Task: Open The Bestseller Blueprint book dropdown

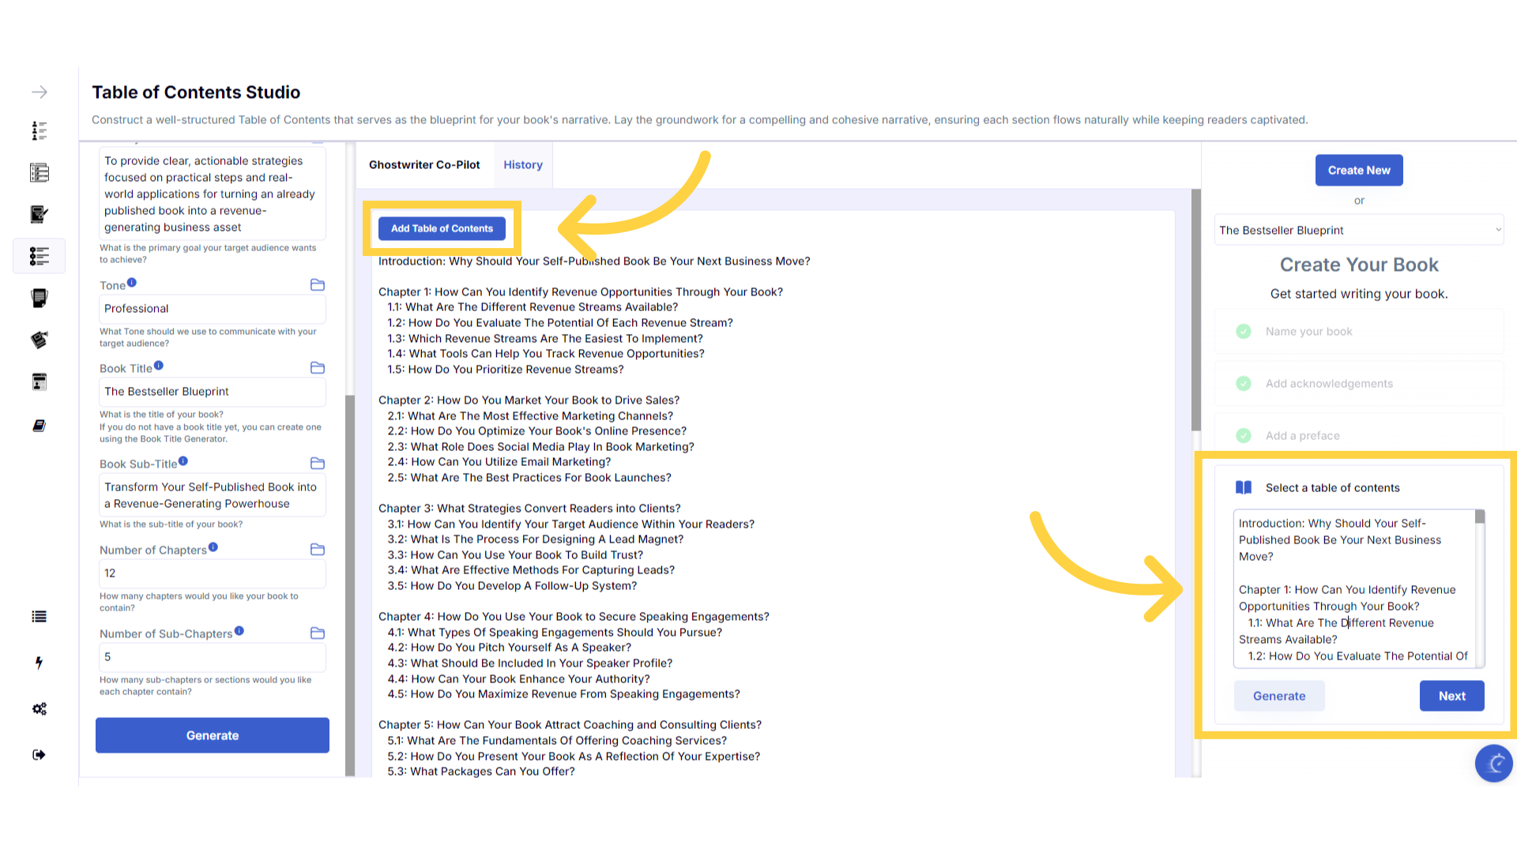Action: coord(1358,231)
